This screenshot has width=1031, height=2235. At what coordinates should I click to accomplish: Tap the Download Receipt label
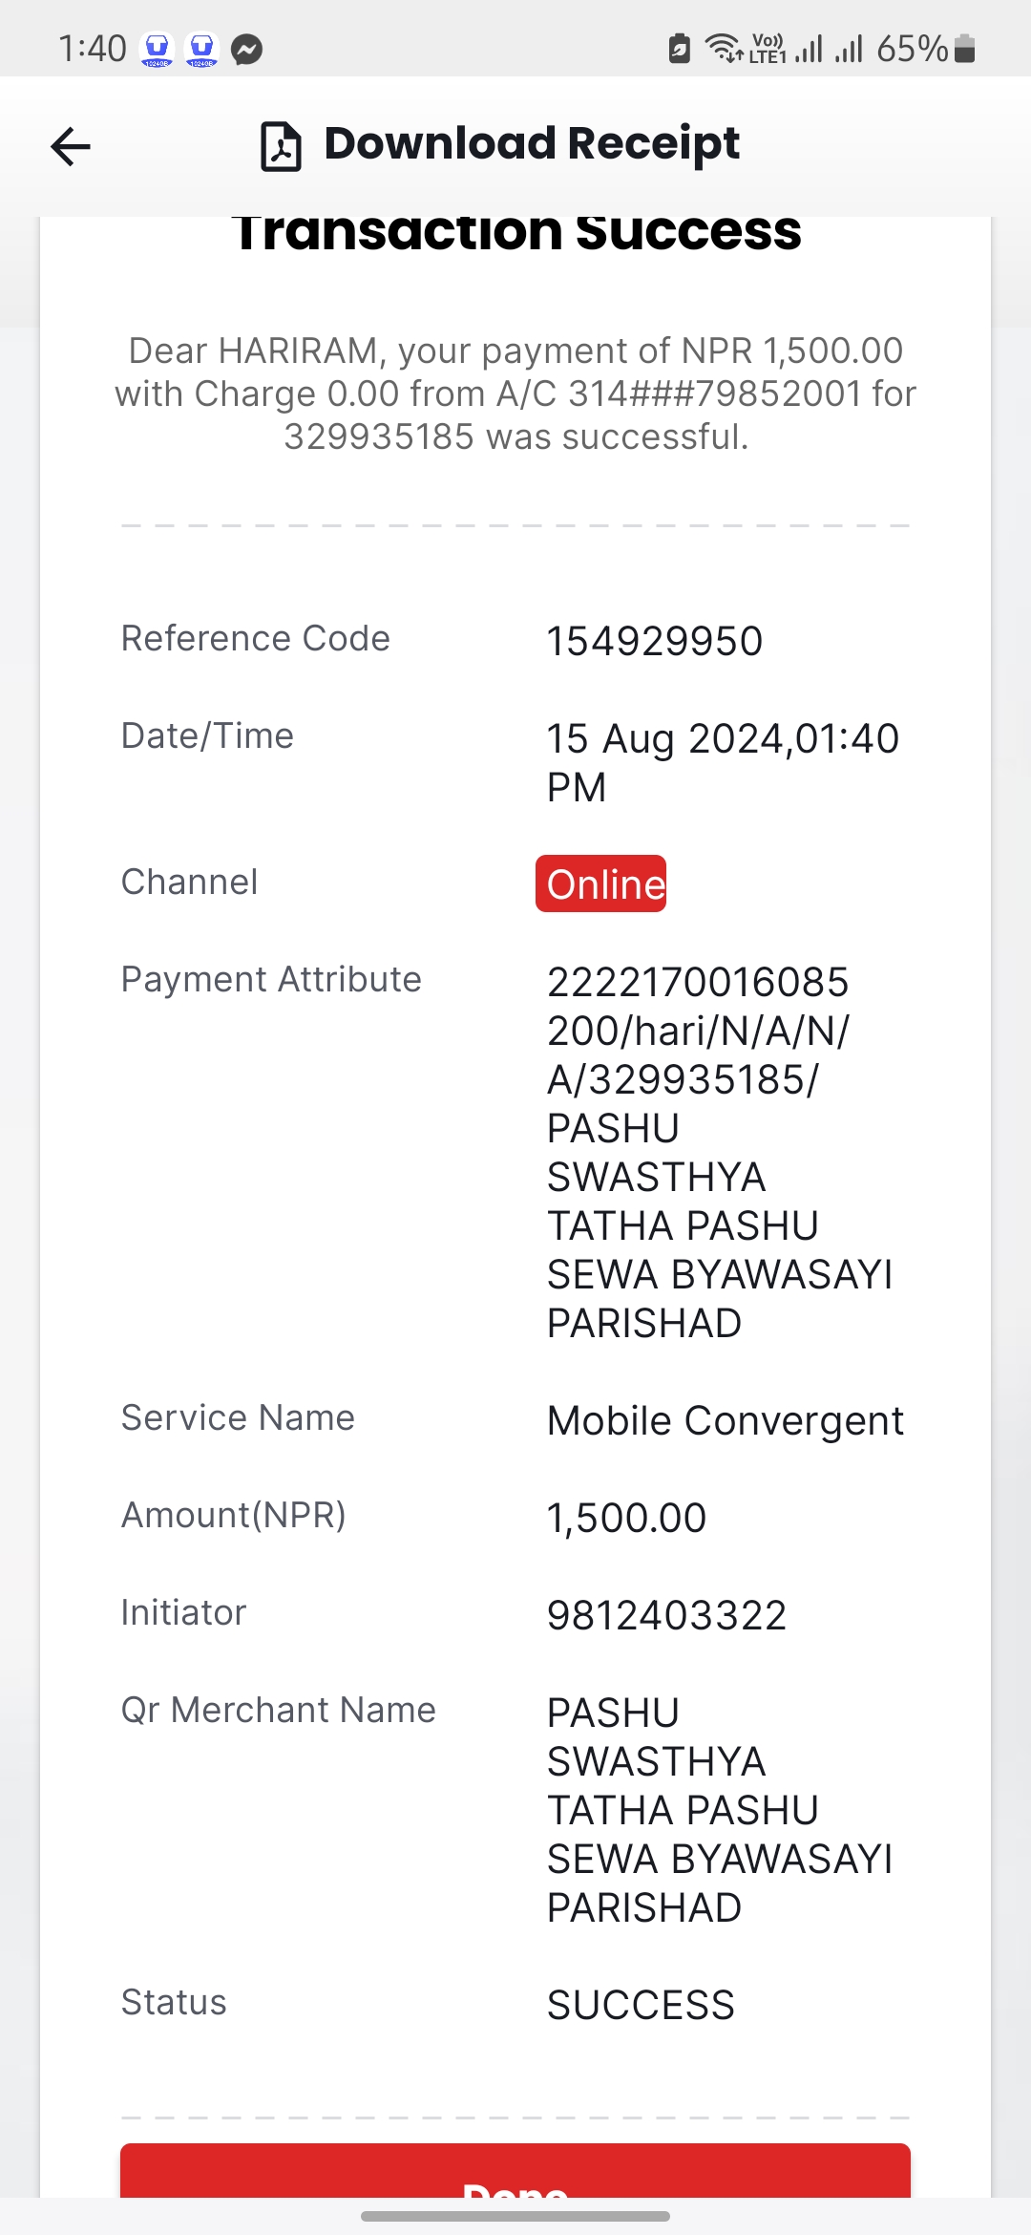tap(532, 144)
